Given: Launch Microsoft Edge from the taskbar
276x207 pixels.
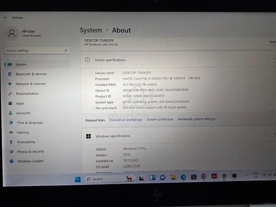Looking at the screenshot, I should click(183, 177).
